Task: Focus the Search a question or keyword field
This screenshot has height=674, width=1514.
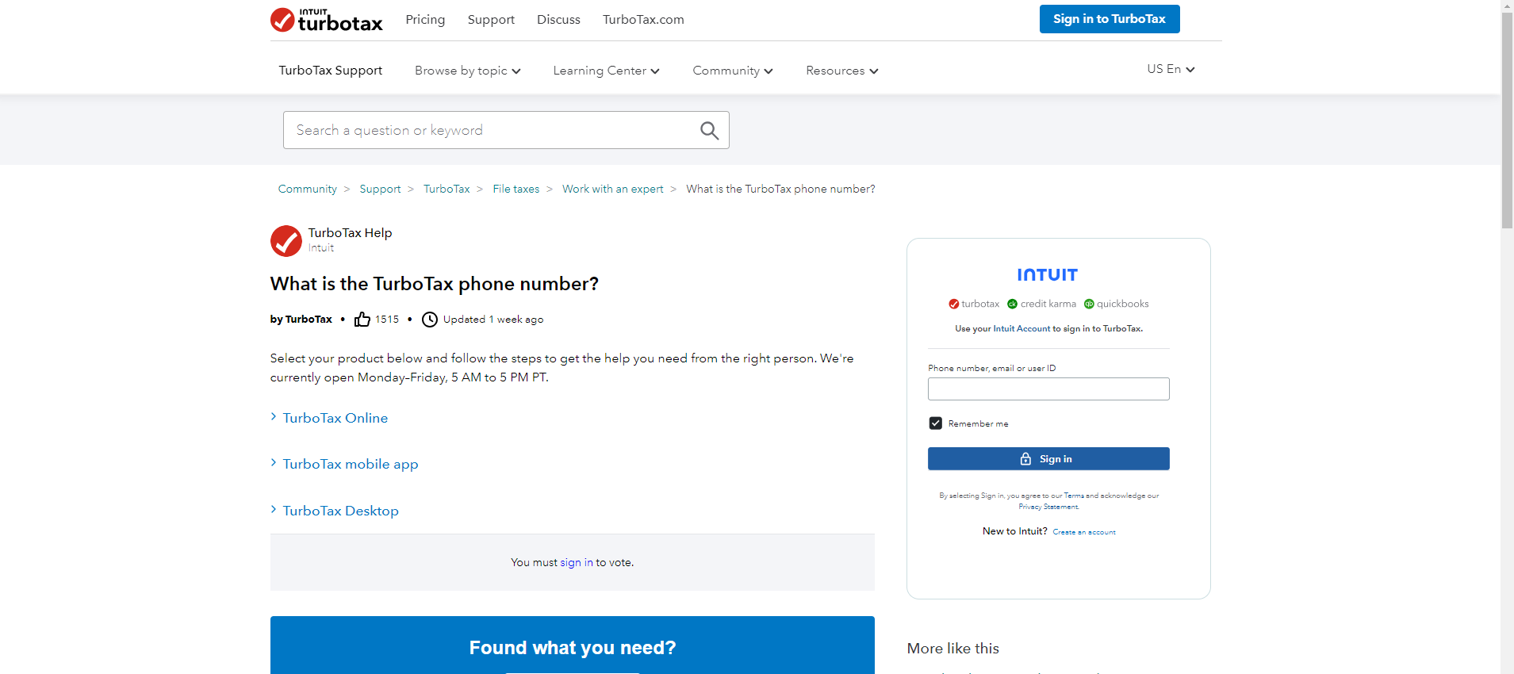Action: point(506,130)
